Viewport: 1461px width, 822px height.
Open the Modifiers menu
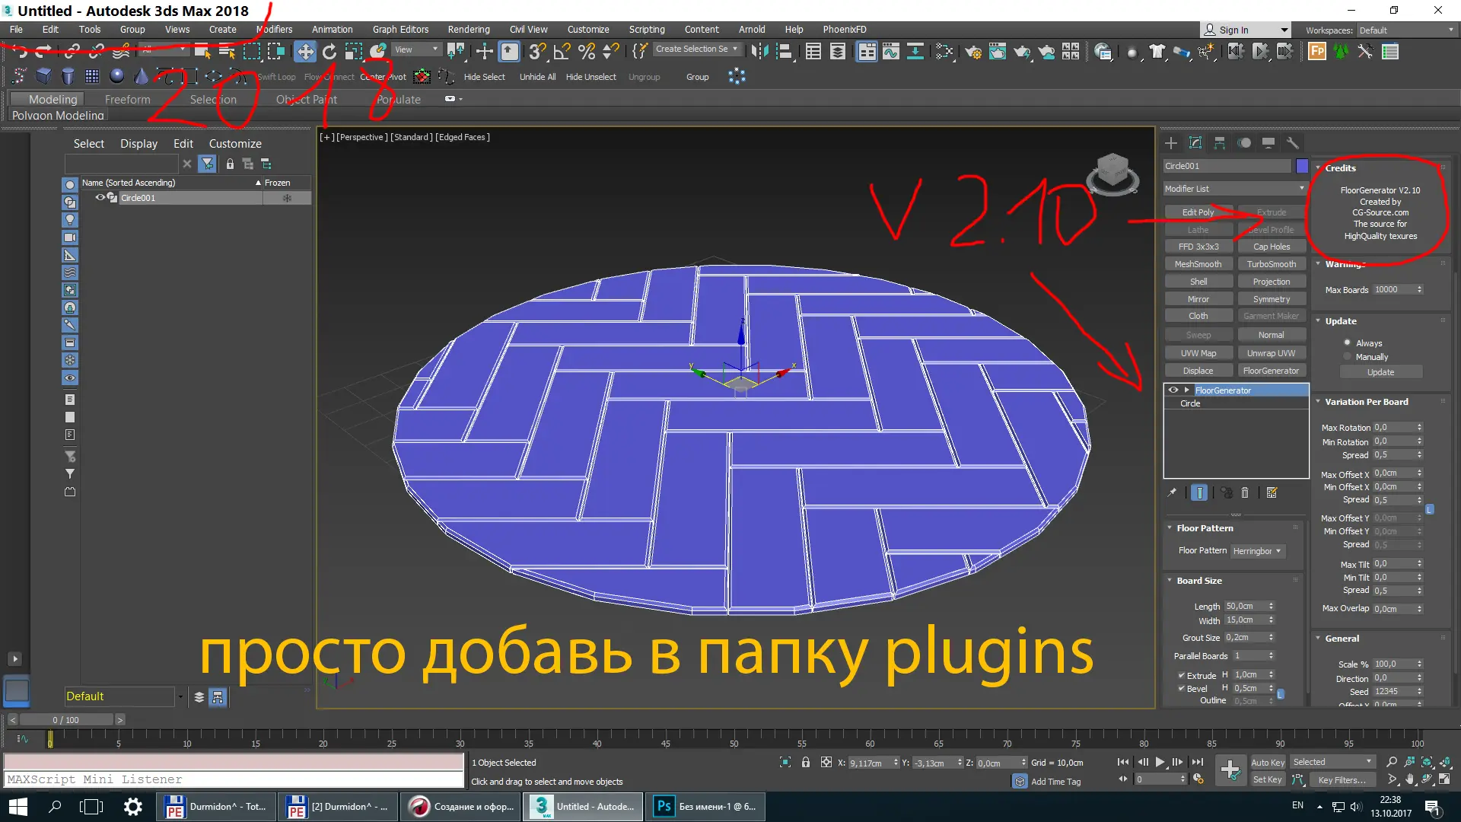[275, 29]
